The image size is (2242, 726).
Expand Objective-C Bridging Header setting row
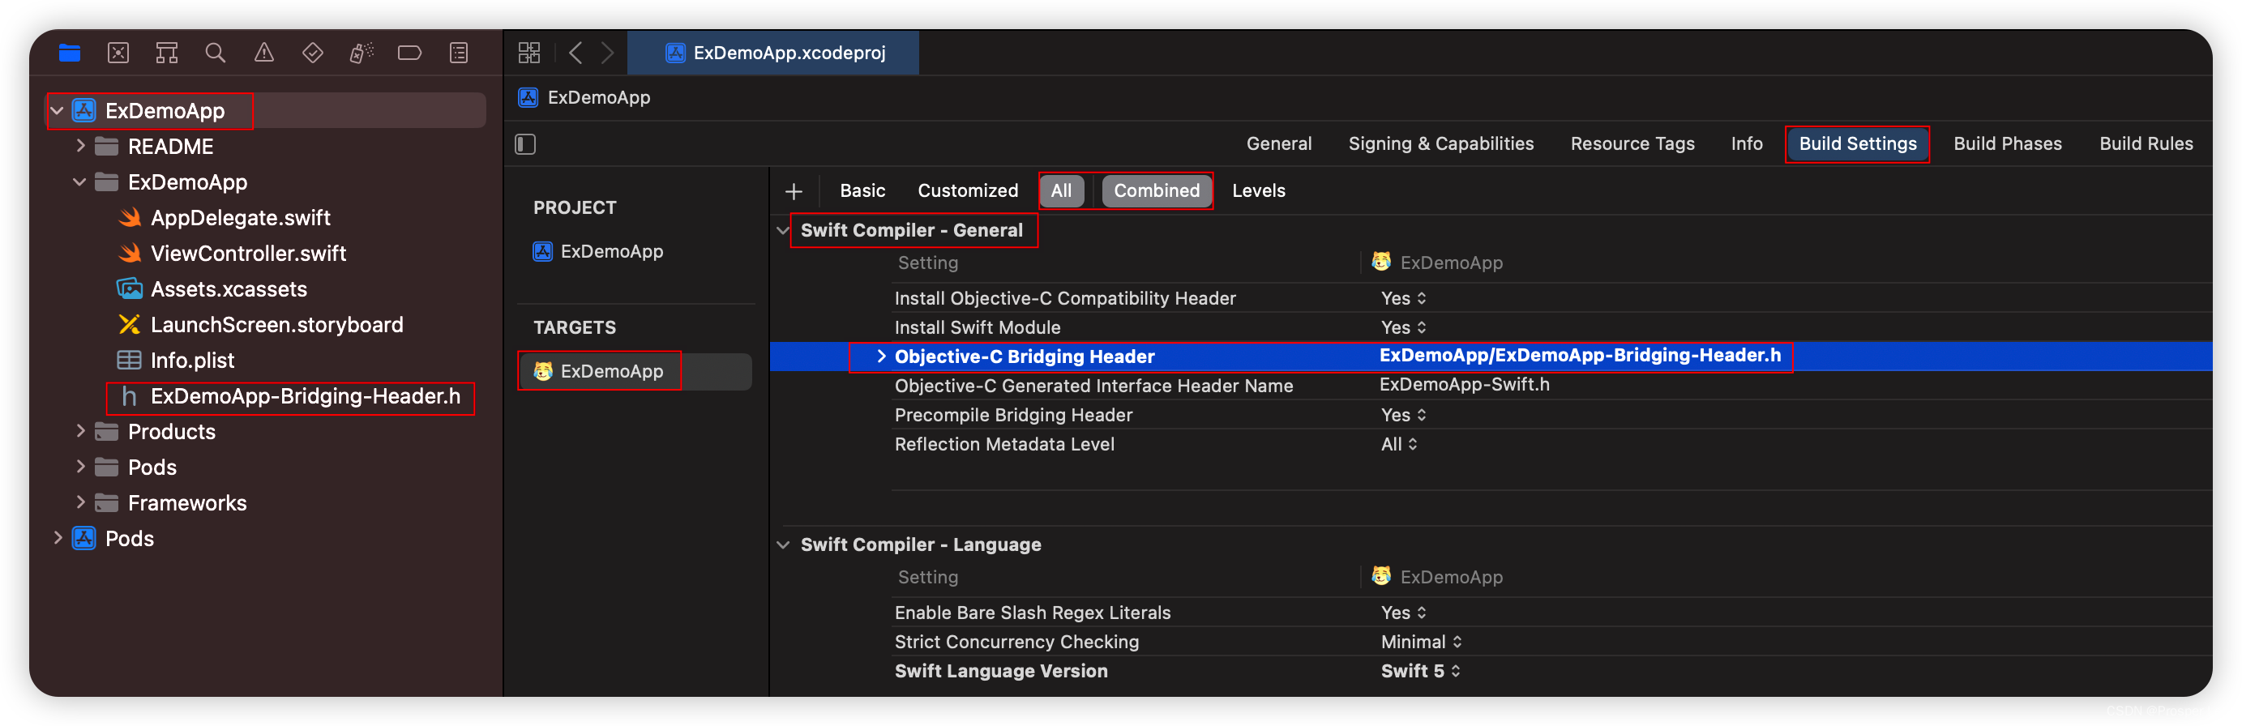click(x=881, y=356)
